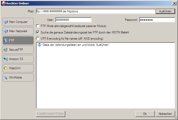The height and width of the screenshot is (120, 178).
Task: Enable FTP Mode aktiv checkbox
Action: click(x=38, y=26)
